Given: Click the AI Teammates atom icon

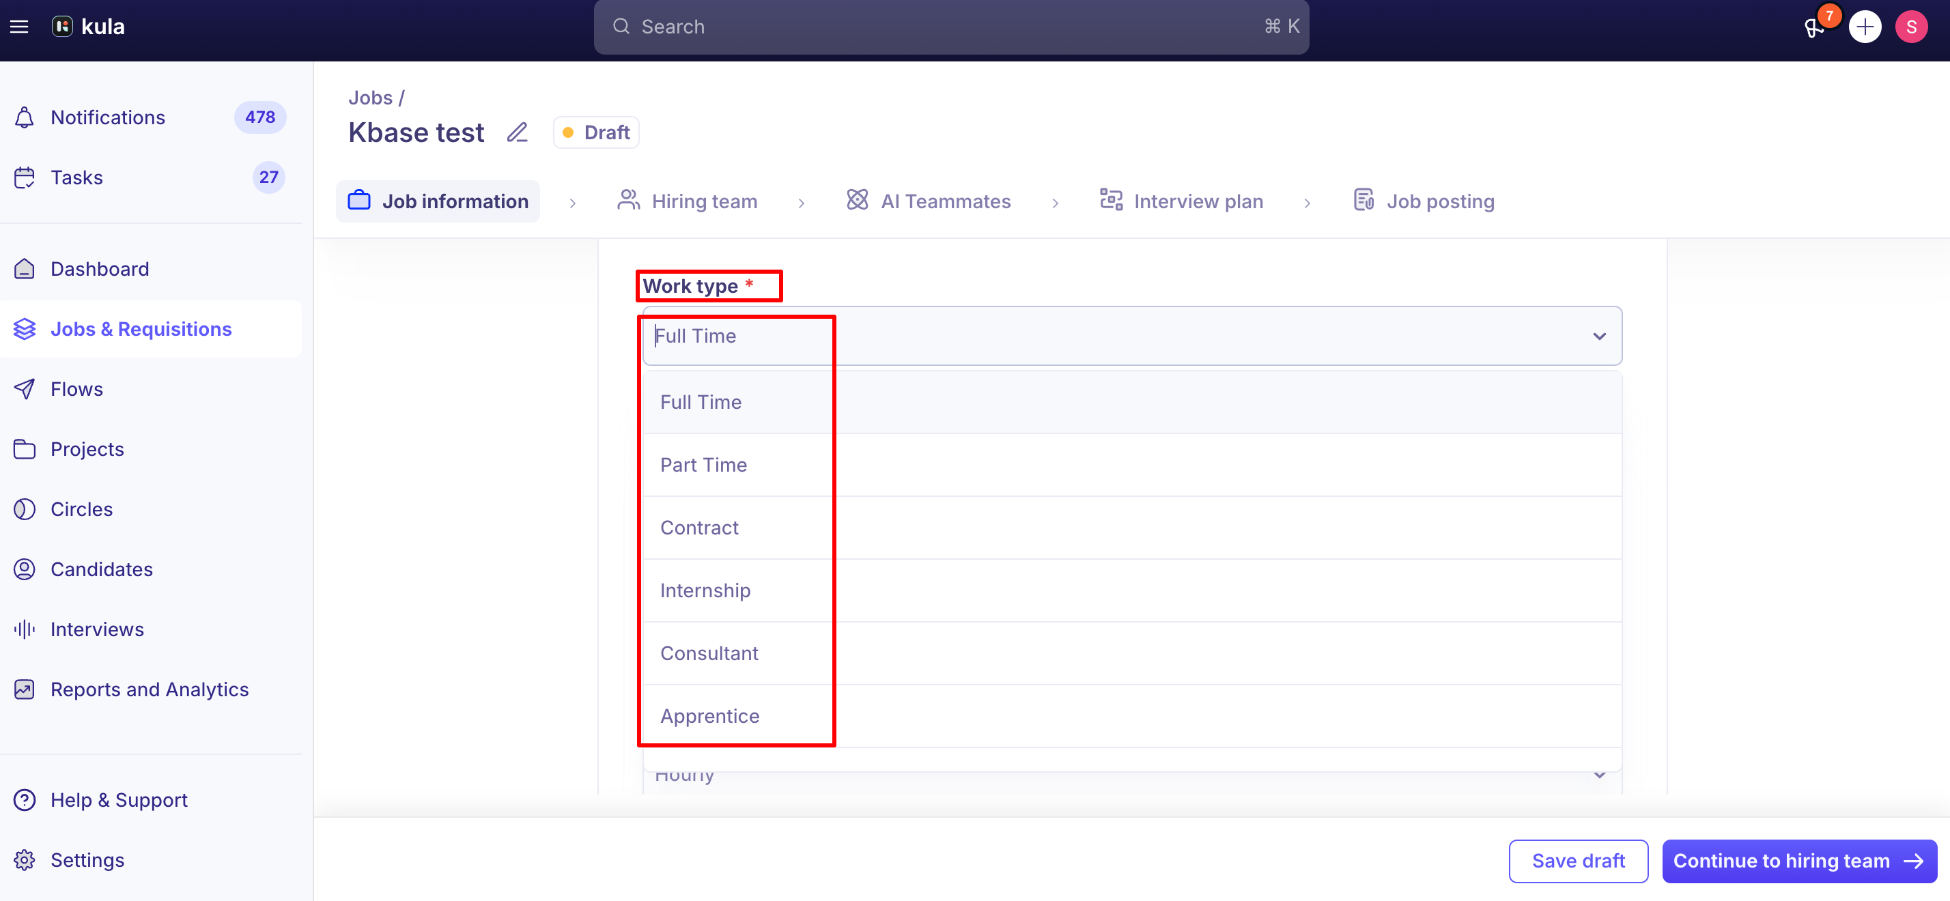Looking at the screenshot, I should tap(857, 201).
